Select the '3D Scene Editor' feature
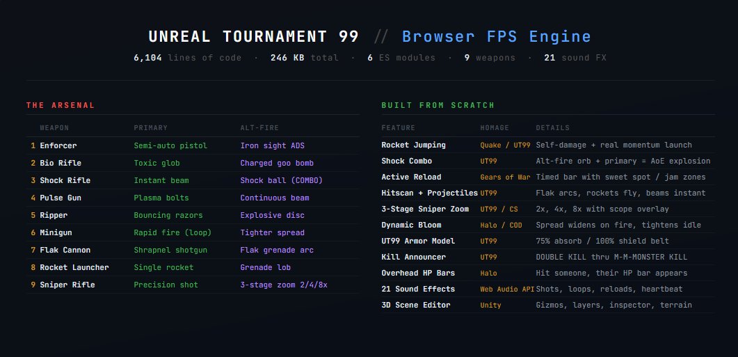The width and height of the screenshot is (738, 357). point(416,306)
